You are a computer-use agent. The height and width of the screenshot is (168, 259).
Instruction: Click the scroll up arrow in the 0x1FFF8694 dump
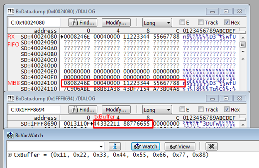click(243, 125)
